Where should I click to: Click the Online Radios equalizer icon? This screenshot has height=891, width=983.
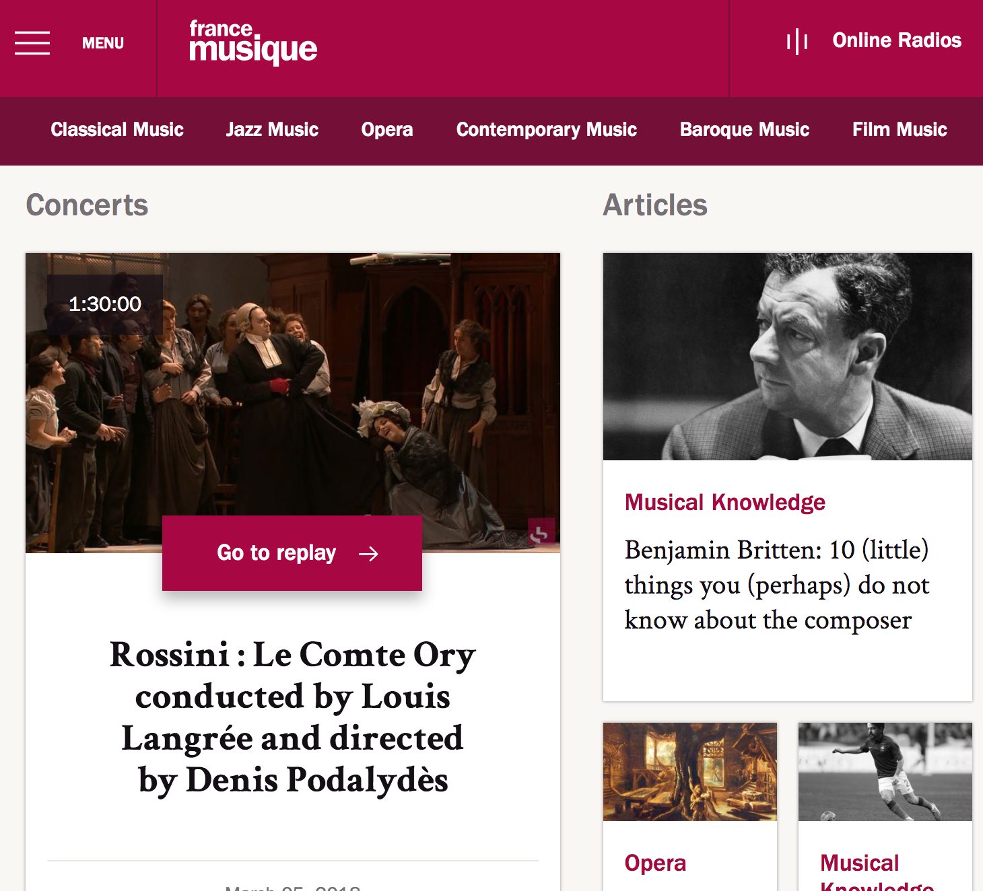pyautogui.click(x=796, y=41)
